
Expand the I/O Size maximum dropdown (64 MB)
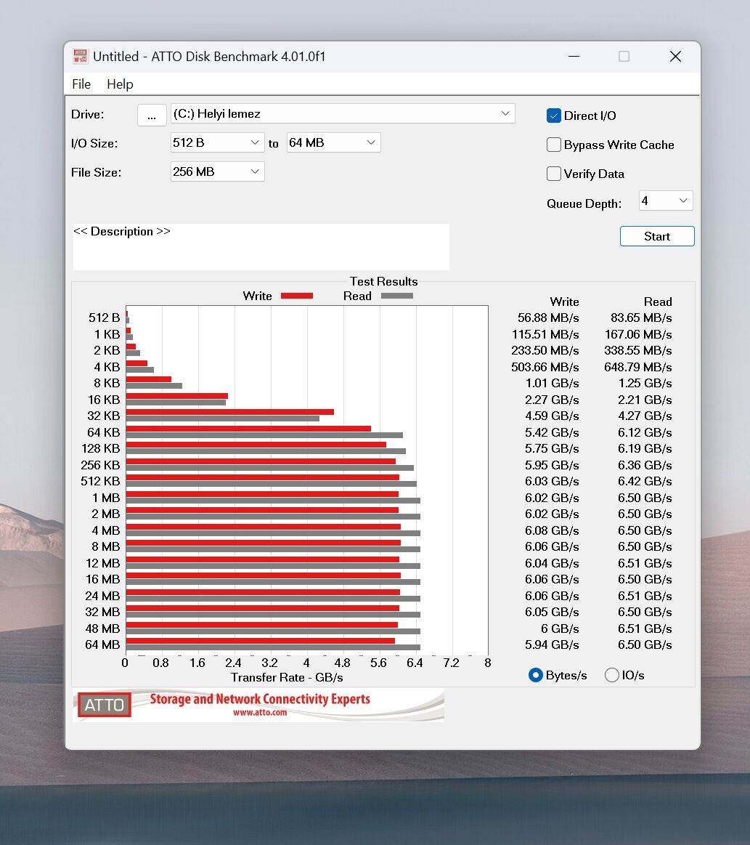333,143
